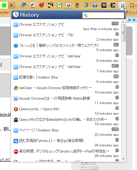Click the blue globe browser extension icon

pos(24,5)
